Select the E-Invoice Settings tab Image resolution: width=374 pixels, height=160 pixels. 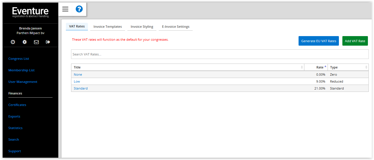[176, 27]
